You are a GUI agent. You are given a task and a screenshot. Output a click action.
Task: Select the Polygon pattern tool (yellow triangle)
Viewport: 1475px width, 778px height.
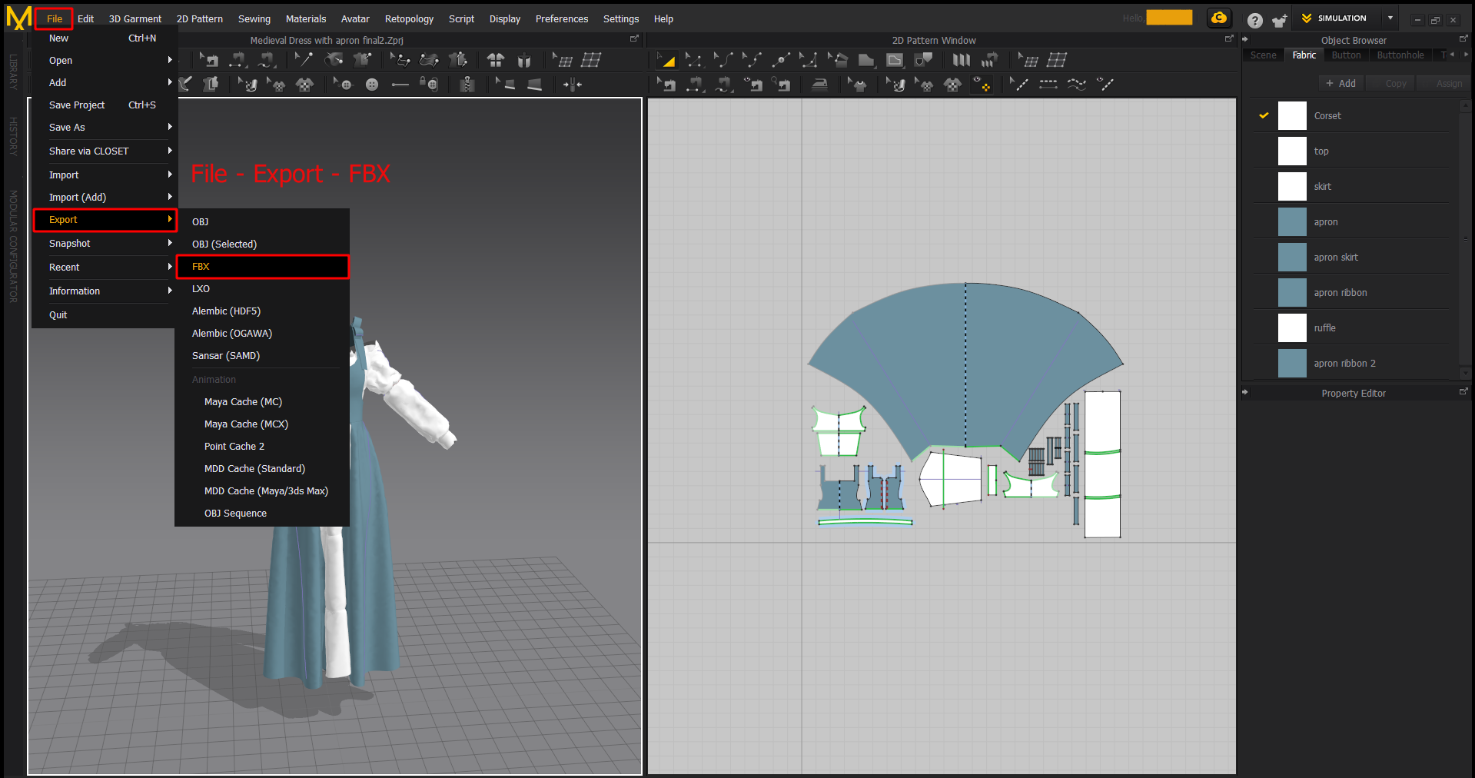click(667, 60)
